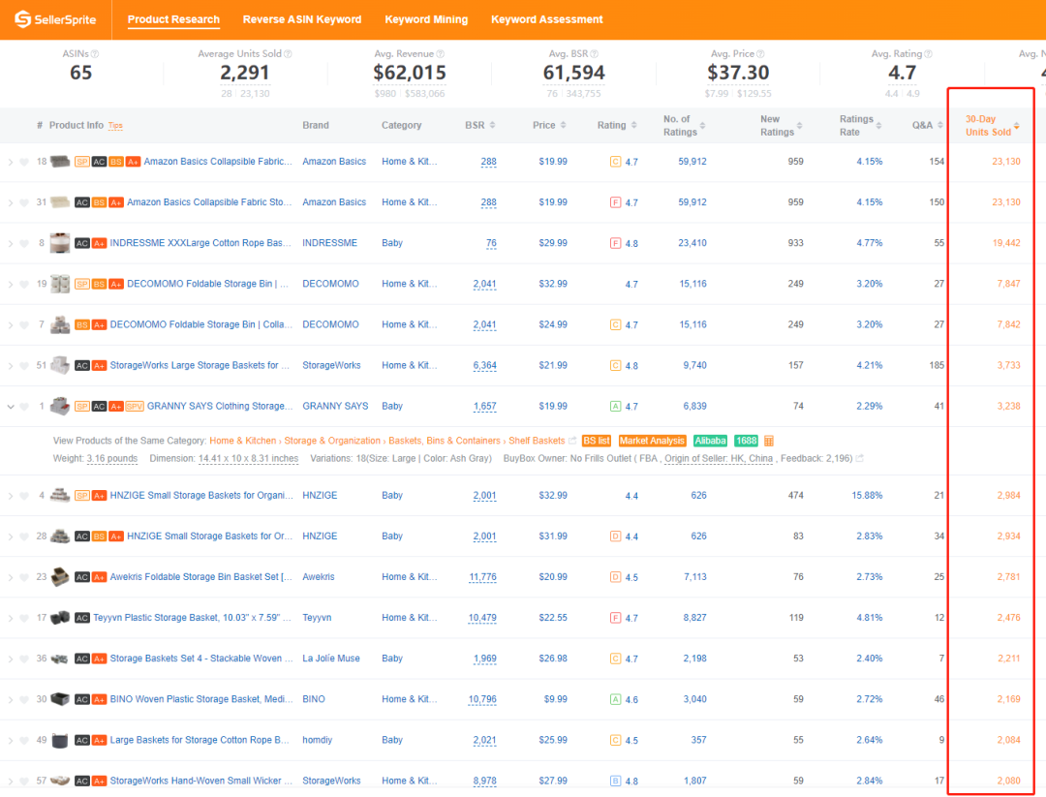
Task: Sort the table by BSR using its sort arrows
Action: 492,125
